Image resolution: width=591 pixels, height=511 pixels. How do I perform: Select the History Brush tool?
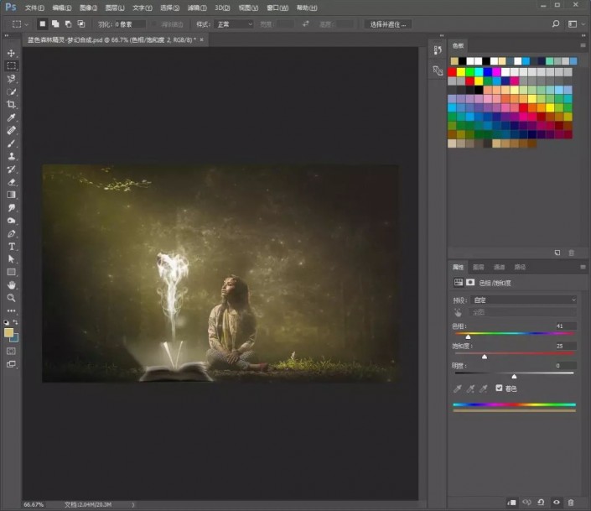[11, 169]
